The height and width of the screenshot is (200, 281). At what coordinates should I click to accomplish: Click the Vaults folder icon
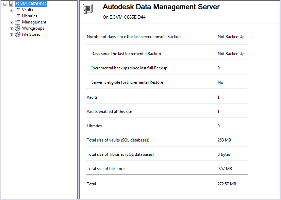tap(18, 10)
